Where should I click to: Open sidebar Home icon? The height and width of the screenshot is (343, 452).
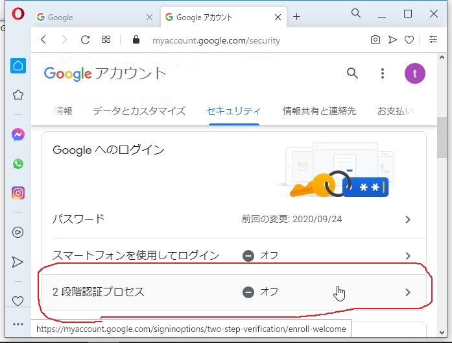click(x=18, y=66)
